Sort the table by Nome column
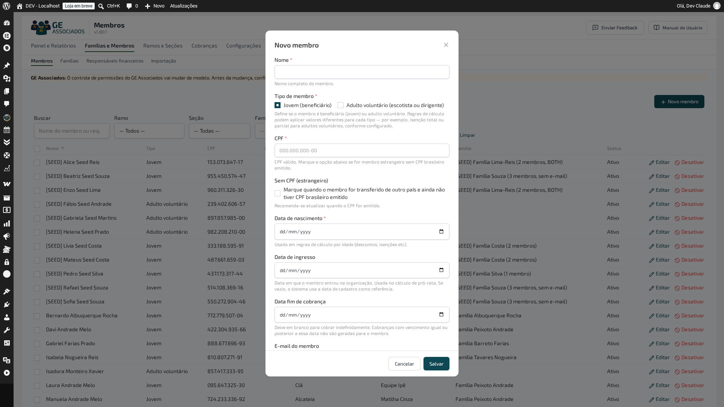 point(55,148)
